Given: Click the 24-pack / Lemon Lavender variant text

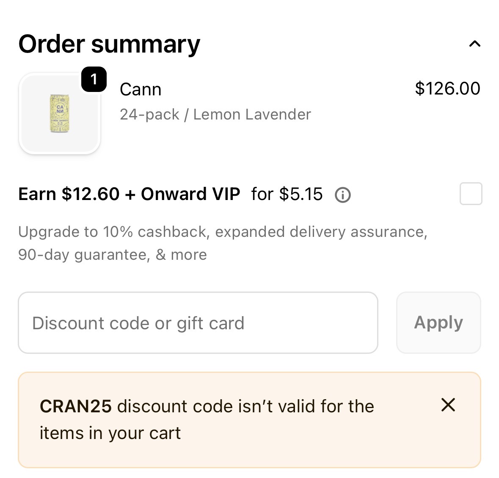Looking at the screenshot, I should (x=215, y=114).
